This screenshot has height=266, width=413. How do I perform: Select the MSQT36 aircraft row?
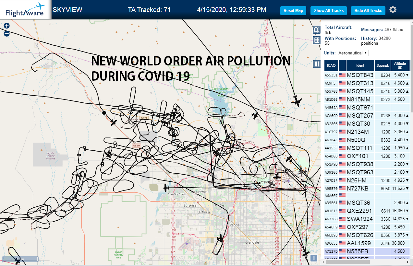[x=367, y=203]
